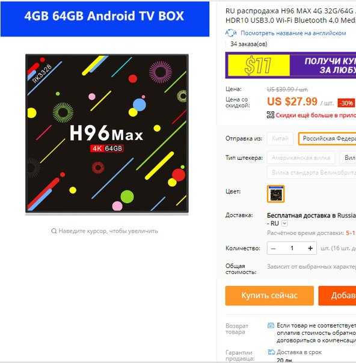Choose the UK standard plug option

[311, 172]
